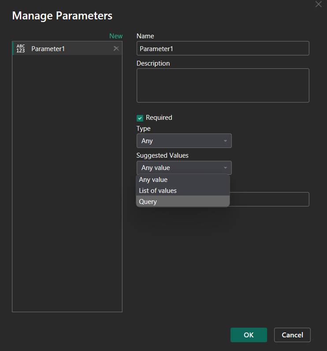
Task: Click the Suggested Values dropdown arrow
Action: tap(225, 168)
